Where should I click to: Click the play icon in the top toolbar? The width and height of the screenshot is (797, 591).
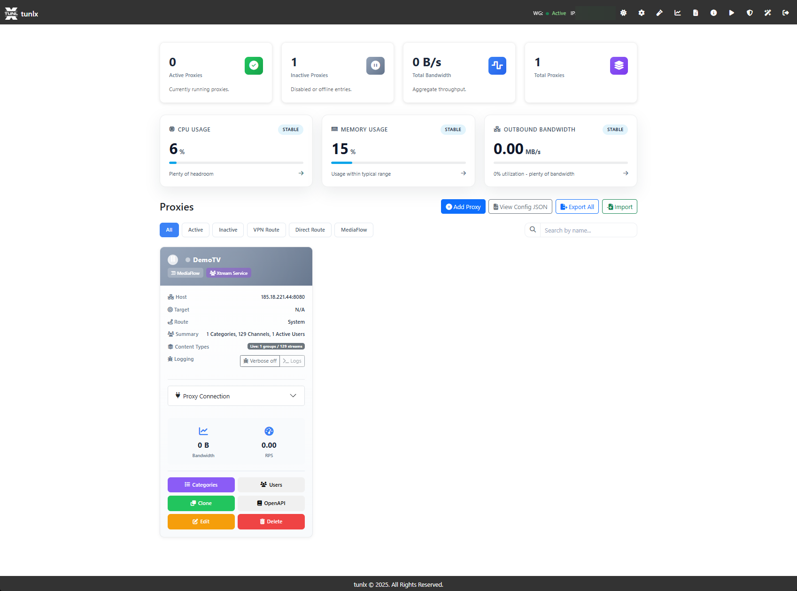pyautogui.click(x=731, y=13)
